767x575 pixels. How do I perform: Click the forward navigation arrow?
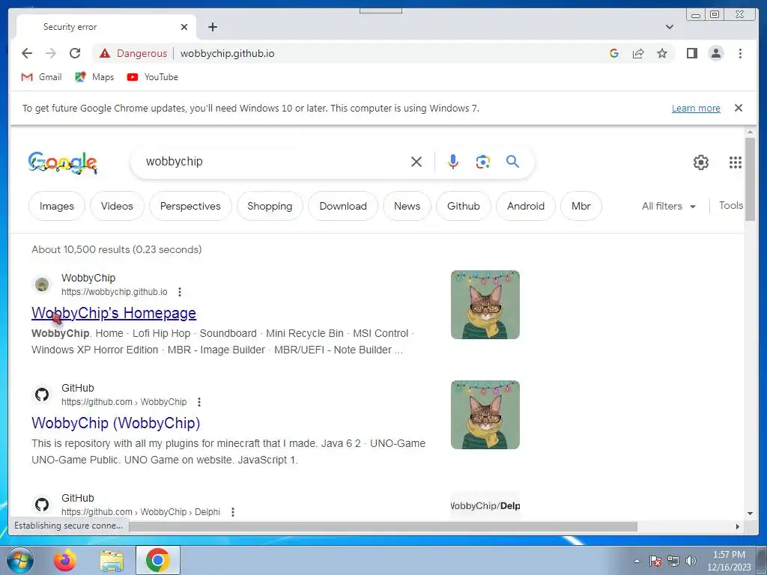click(x=51, y=53)
